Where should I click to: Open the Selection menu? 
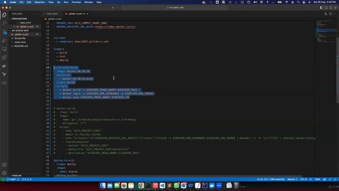pos(40,2)
